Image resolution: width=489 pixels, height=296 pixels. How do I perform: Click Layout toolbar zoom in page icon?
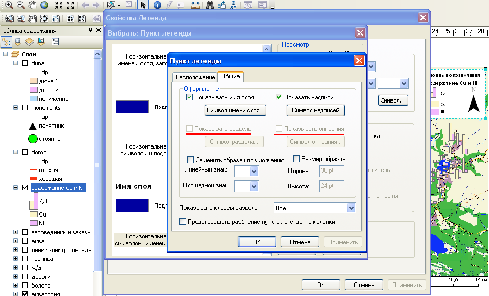coord(9,19)
